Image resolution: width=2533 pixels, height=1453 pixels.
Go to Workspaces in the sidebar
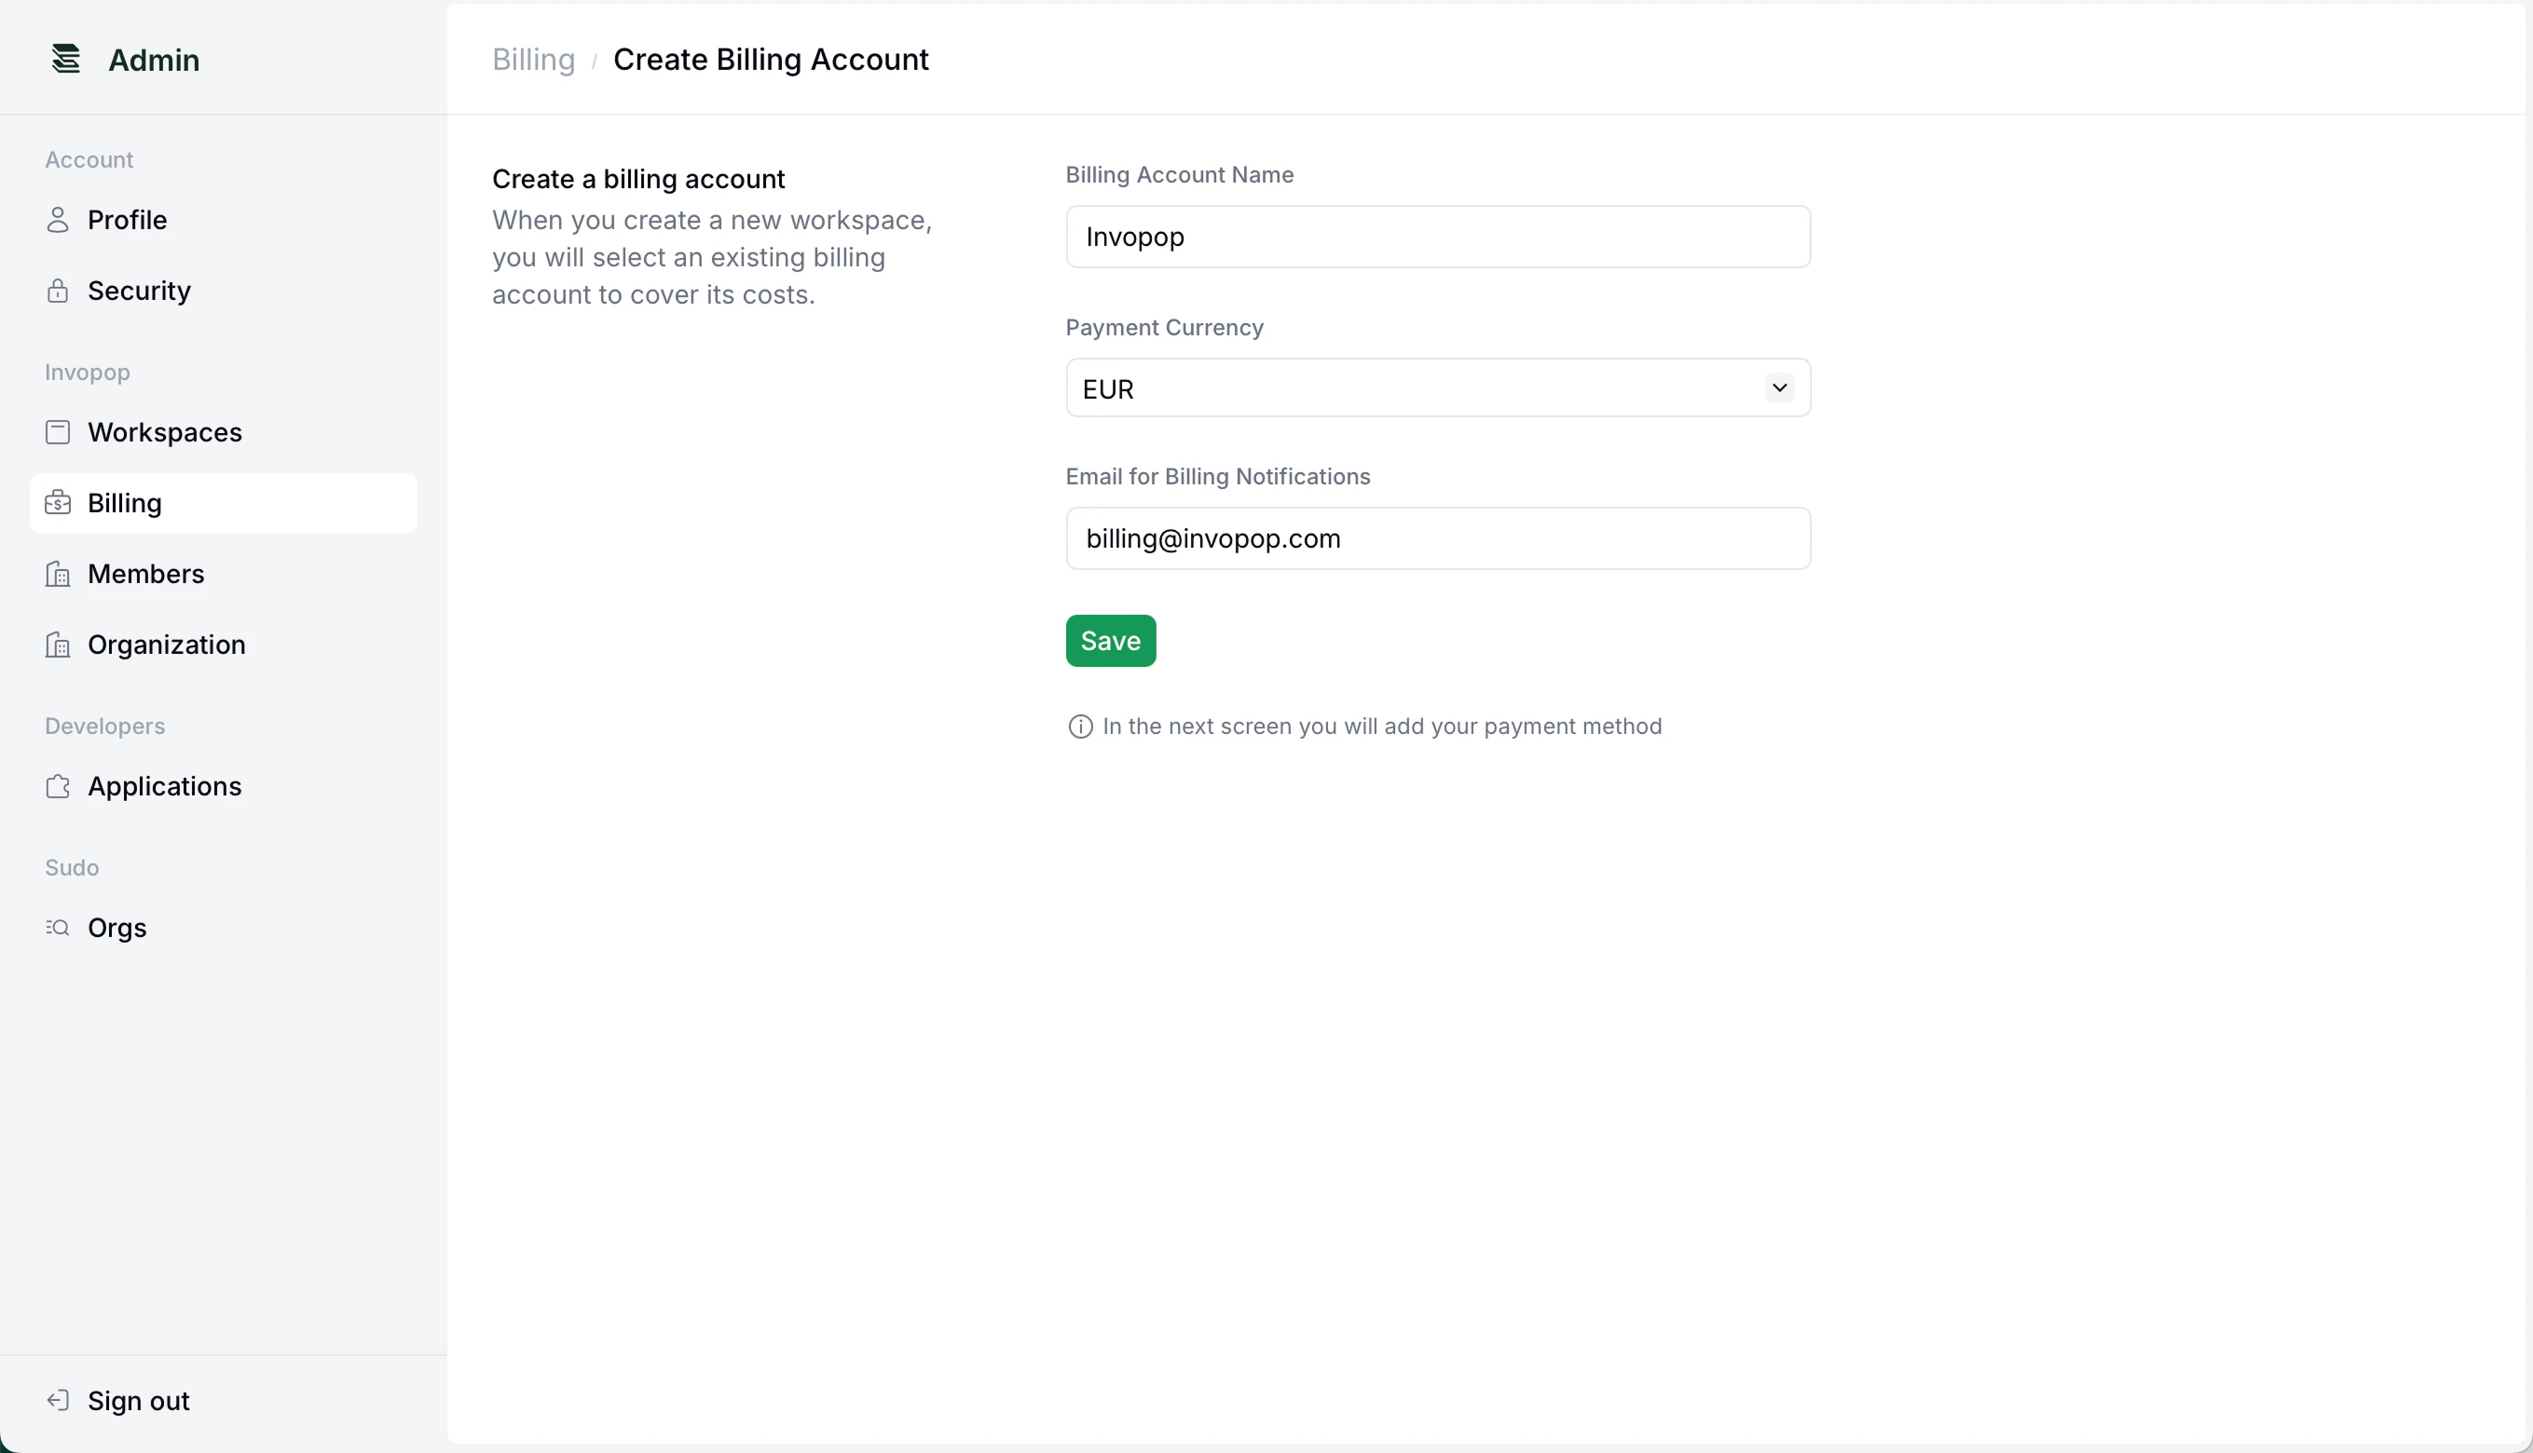(165, 432)
